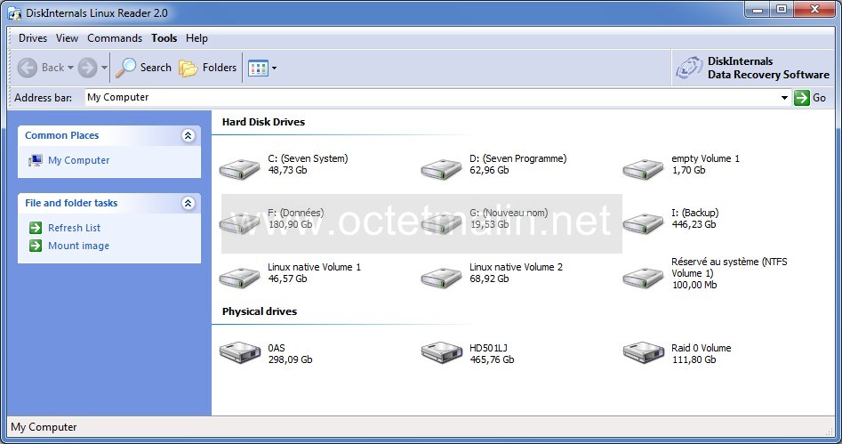Viewport: 842px width, 444px height.
Task: Click the Back arrow icon
Action: (28, 68)
